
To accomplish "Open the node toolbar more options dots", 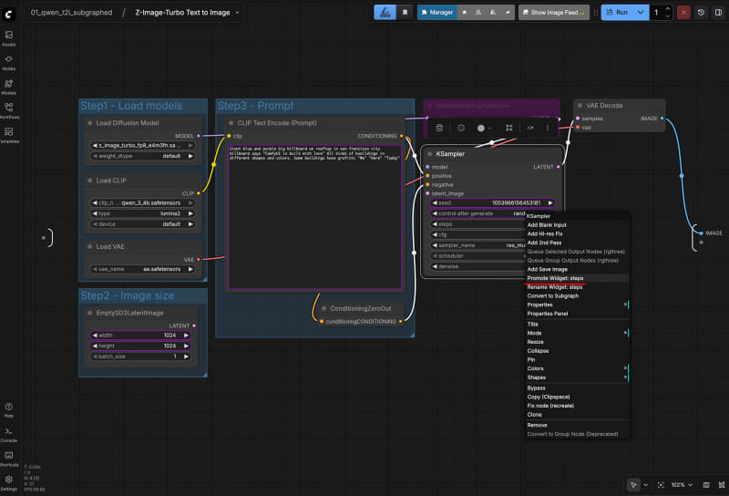I will click(x=548, y=128).
